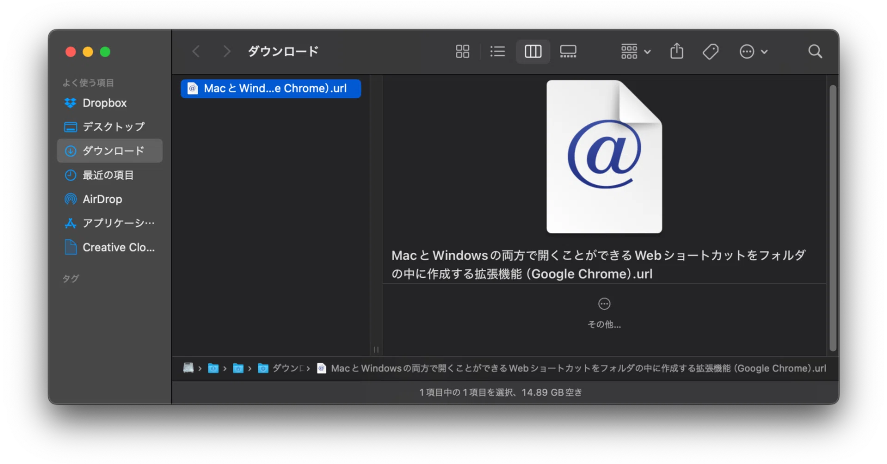
Task: Switch to list view
Action: 497,51
